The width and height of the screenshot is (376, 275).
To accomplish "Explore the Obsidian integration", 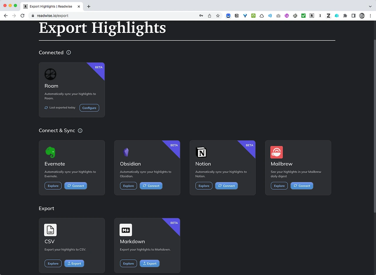I will [x=128, y=186].
